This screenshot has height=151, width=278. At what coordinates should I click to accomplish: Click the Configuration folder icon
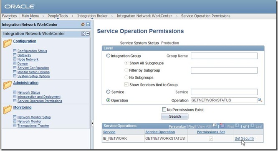[7, 43]
